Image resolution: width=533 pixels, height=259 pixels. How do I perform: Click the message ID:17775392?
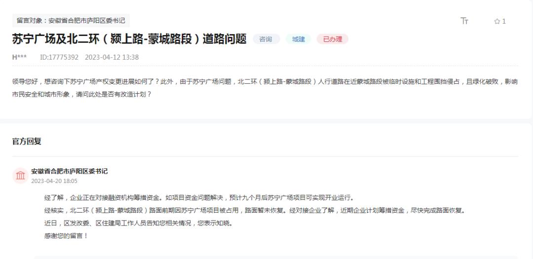[59, 57]
